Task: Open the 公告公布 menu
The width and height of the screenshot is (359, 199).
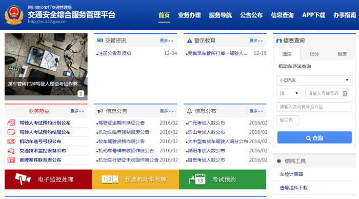Action: (x=251, y=15)
